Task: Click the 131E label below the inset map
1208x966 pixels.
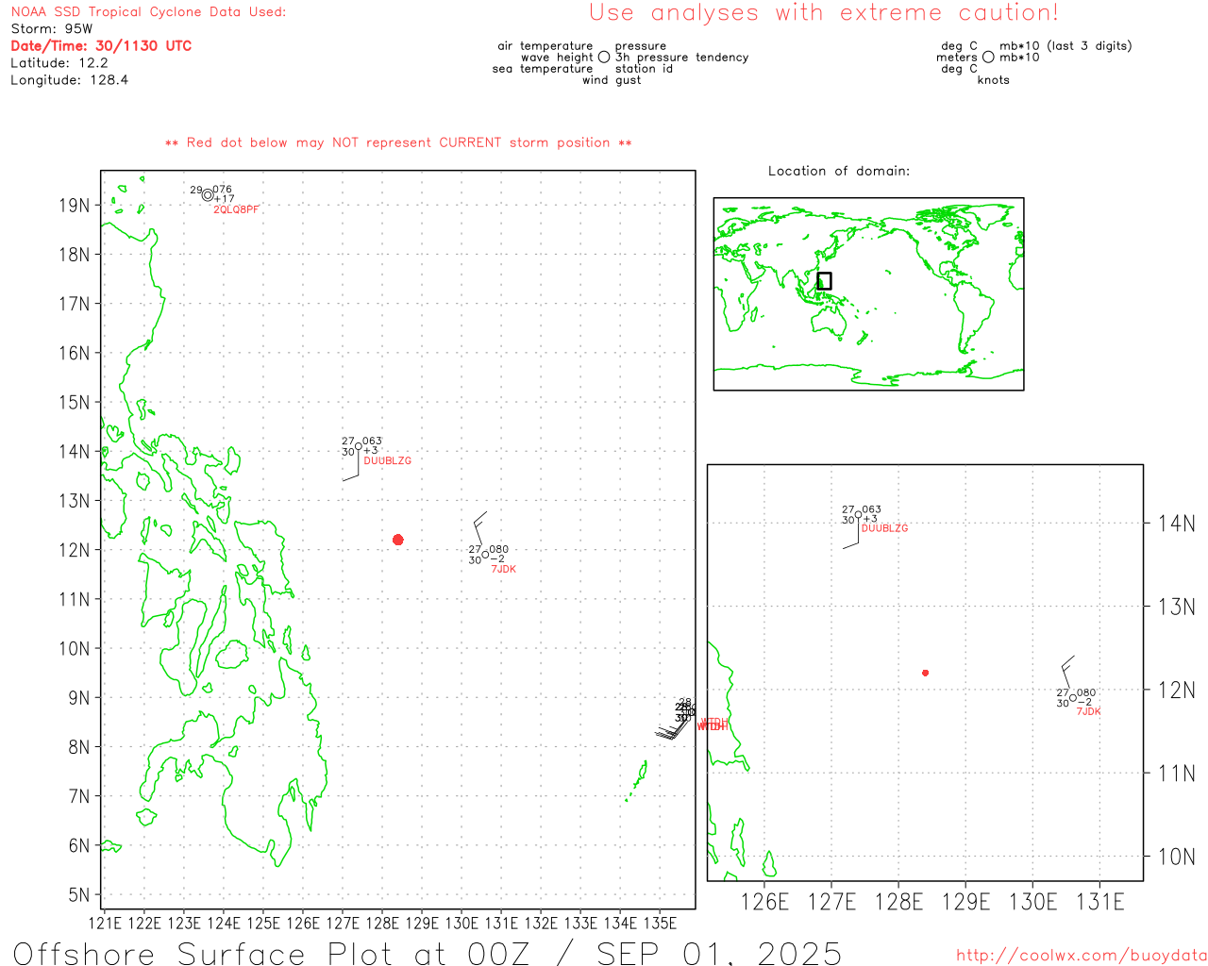Action: pyautogui.click(x=1100, y=902)
